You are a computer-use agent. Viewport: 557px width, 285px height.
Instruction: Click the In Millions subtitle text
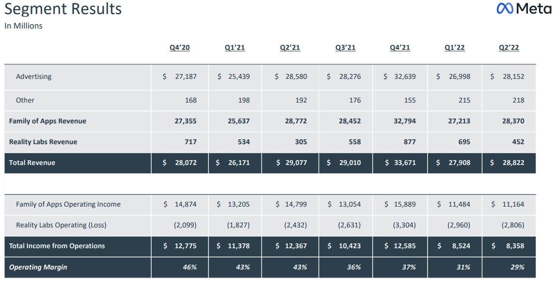23,26
